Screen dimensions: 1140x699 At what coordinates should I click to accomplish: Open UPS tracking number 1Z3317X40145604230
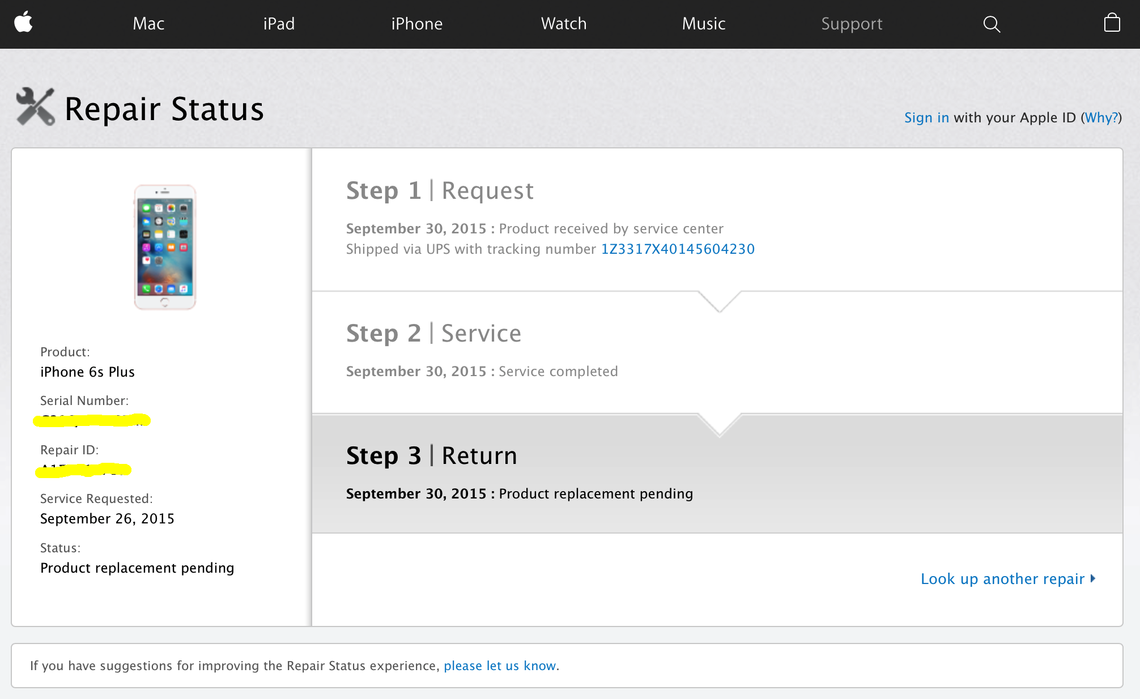tap(678, 249)
